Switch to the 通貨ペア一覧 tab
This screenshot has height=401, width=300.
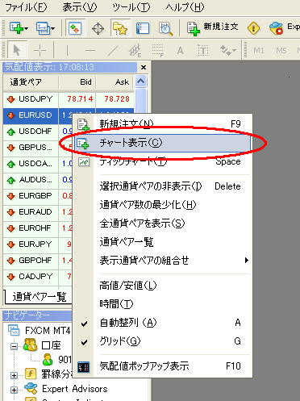39,297
